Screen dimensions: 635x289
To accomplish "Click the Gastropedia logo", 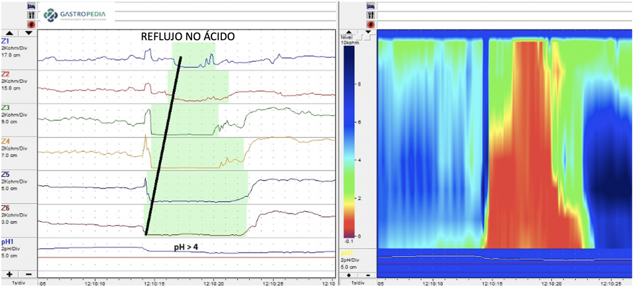I will (76, 14).
